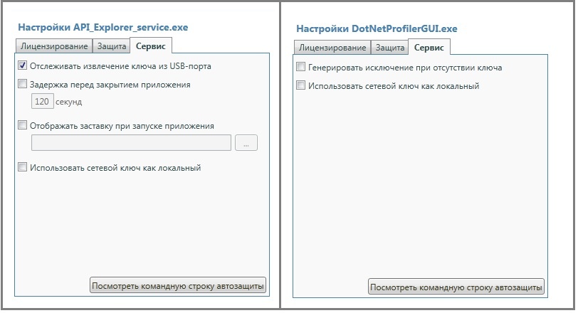Tick 'Отображать заставку при запуске приложения'

click(23, 126)
